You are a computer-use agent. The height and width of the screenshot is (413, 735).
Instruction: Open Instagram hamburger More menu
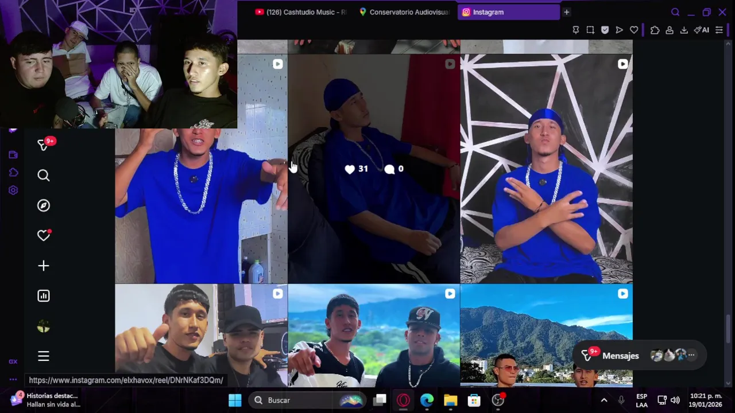click(x=44, y=356)
